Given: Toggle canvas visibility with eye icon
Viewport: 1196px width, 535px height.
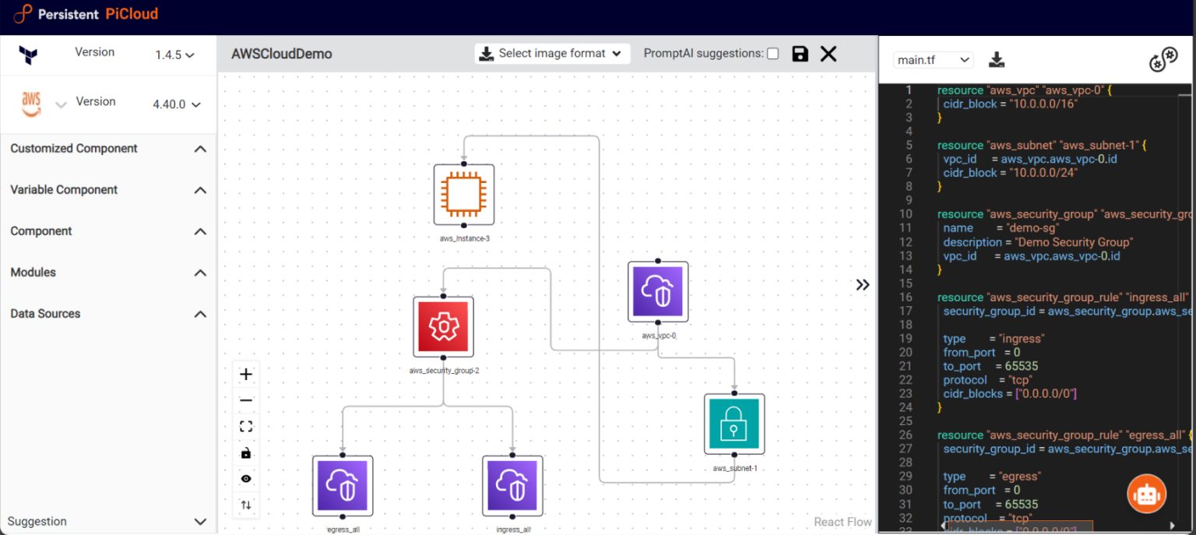Looking at the screenshot, I should [246, 477].
